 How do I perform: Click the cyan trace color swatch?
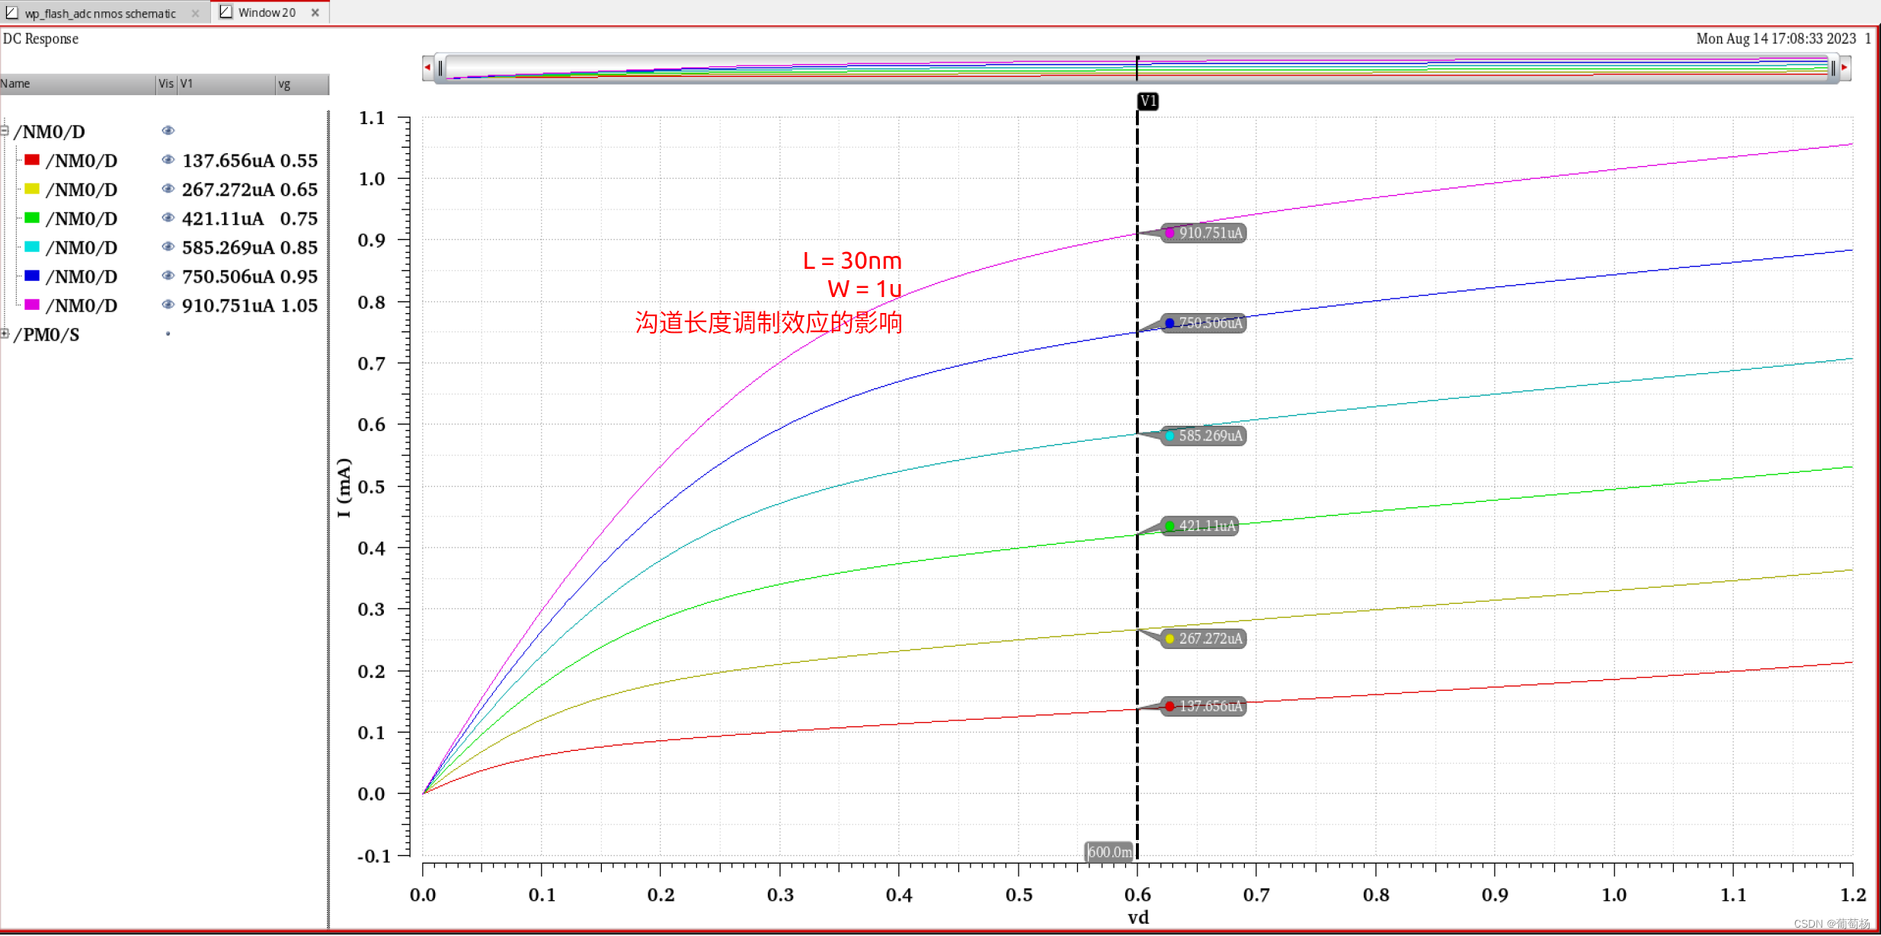tap(32, 247)
